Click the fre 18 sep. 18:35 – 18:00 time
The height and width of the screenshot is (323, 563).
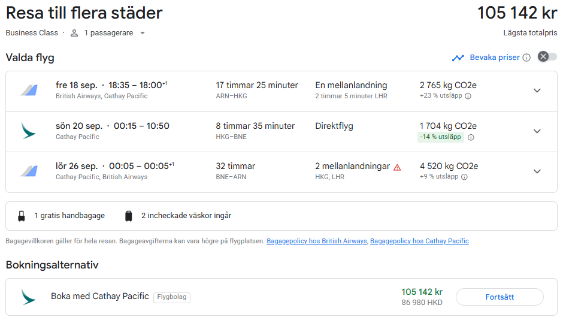pos(111,85)
